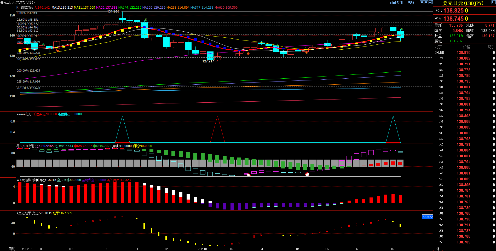Click the previous (left arrow) navigation icon
Viewport: 496px width, 251px height.
(422, 2)
